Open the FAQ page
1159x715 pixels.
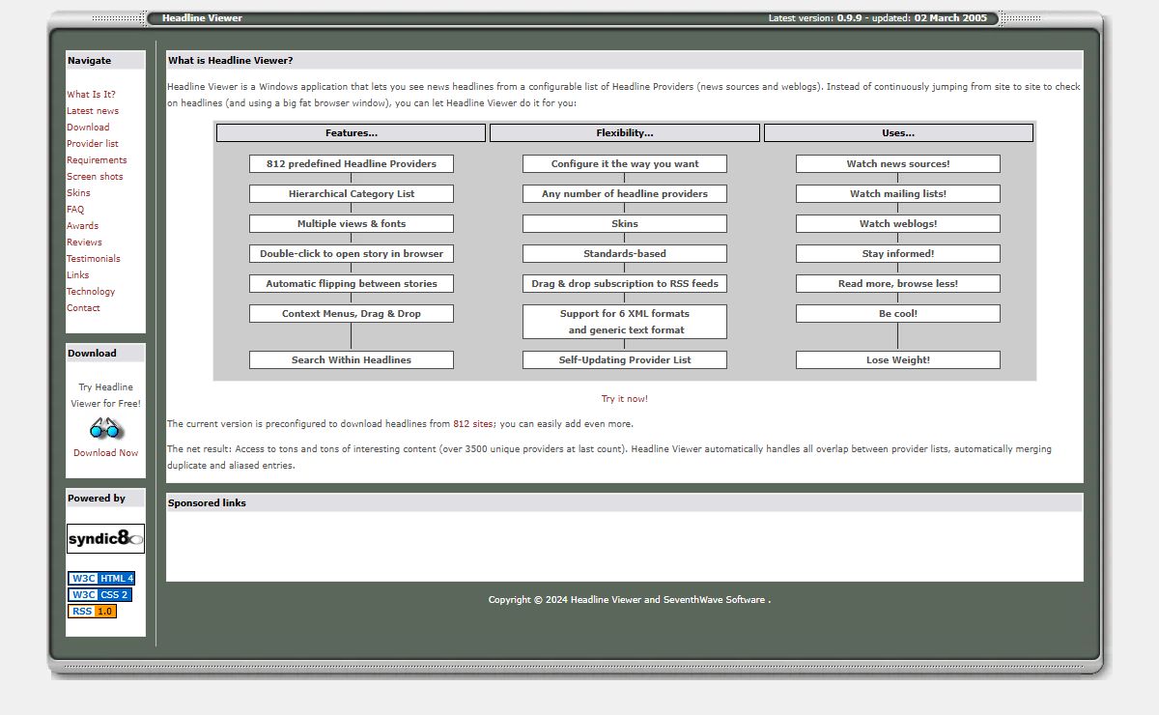point(75,210)
